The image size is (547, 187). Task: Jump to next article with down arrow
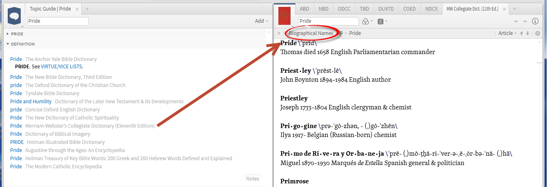(x=528, y=33)
